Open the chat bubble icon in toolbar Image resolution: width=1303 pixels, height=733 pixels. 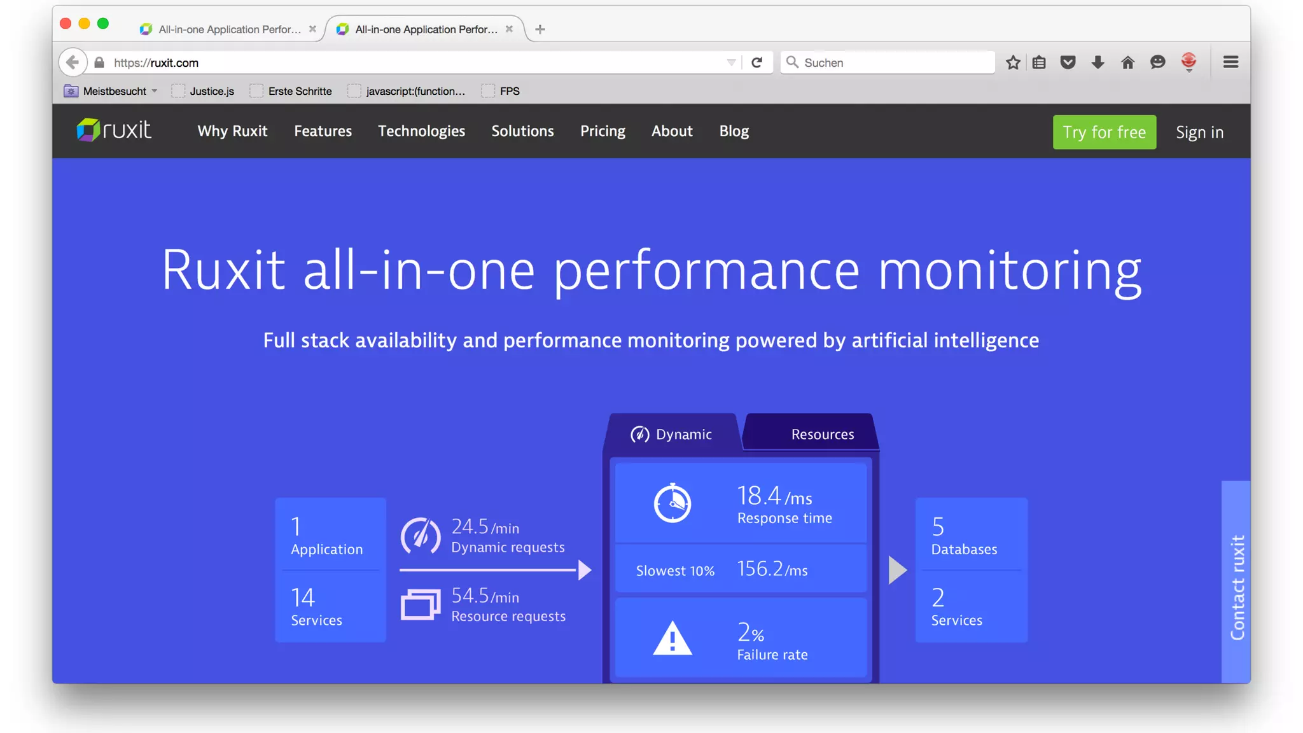1157,62
